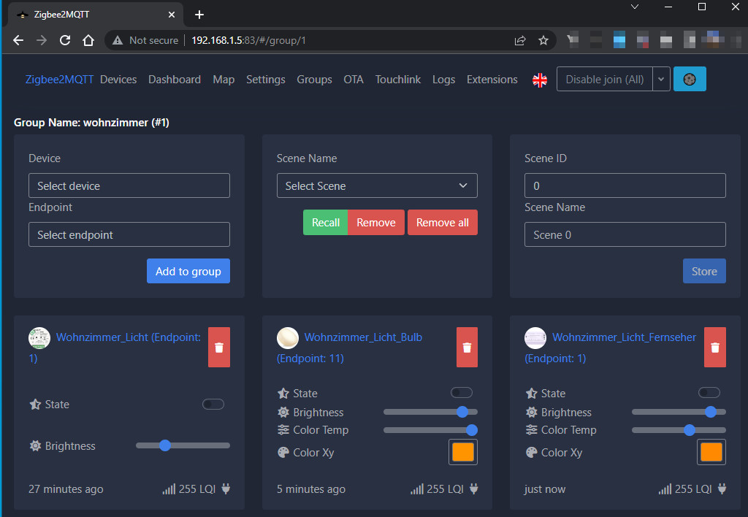Screen dimensions: 748x517
Task: Toggle State switch for Wohnzimmer_Licht_Bulb
Action: [462, 393]
